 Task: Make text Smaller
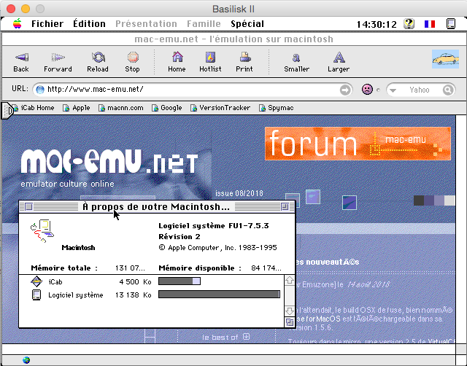point(296,62)
